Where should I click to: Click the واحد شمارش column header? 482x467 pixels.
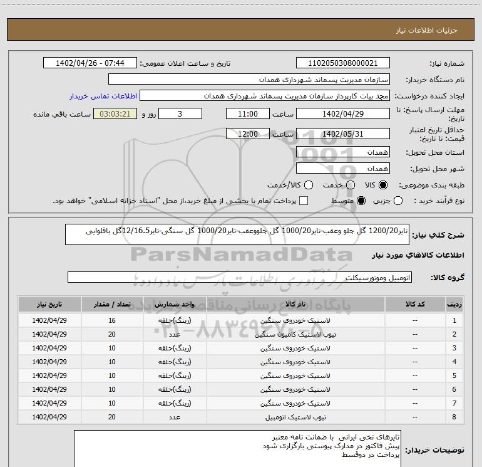pyautogui.click(x=175, y=304)
